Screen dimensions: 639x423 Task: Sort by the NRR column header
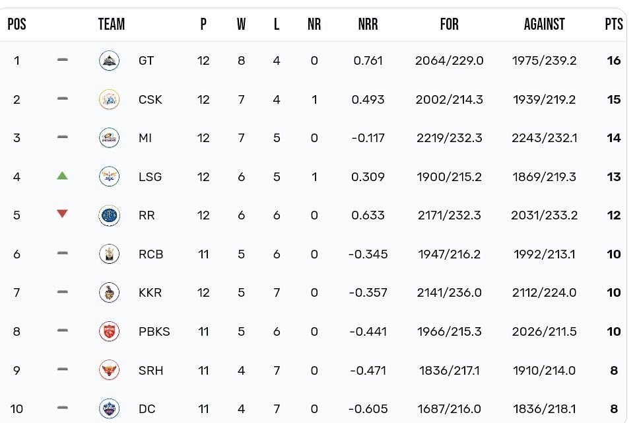[368, 24]
